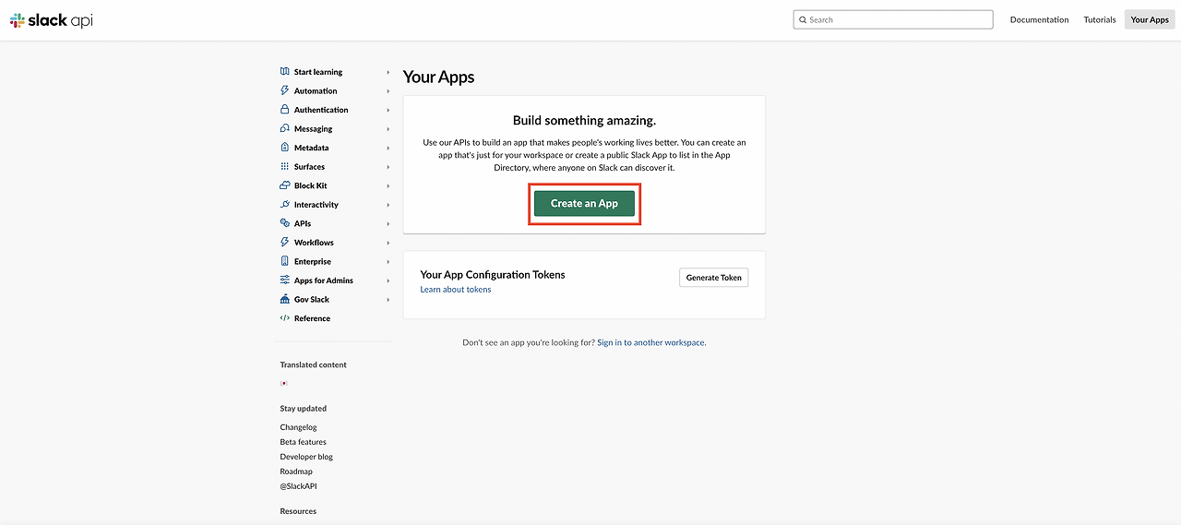Expand the Metadata section arrow

(x=388, y=148)
